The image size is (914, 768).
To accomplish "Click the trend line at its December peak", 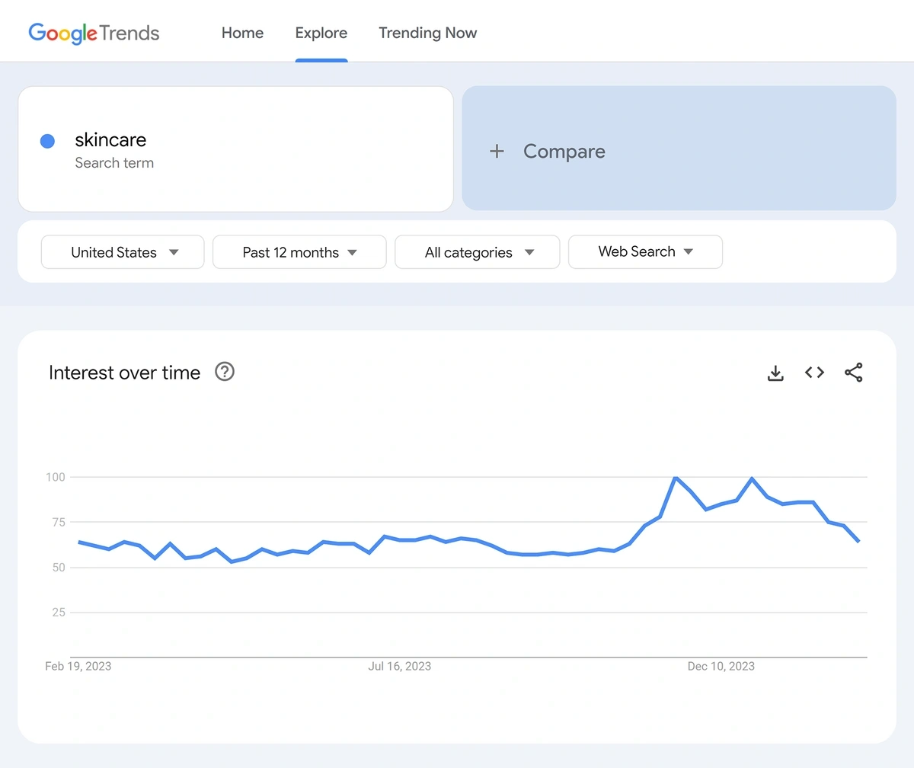I will tap(676, 478).
